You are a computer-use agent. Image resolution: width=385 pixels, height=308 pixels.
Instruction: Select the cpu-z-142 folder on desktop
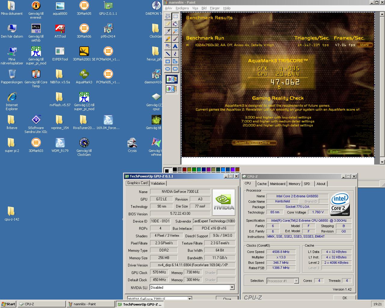(12, 214)
